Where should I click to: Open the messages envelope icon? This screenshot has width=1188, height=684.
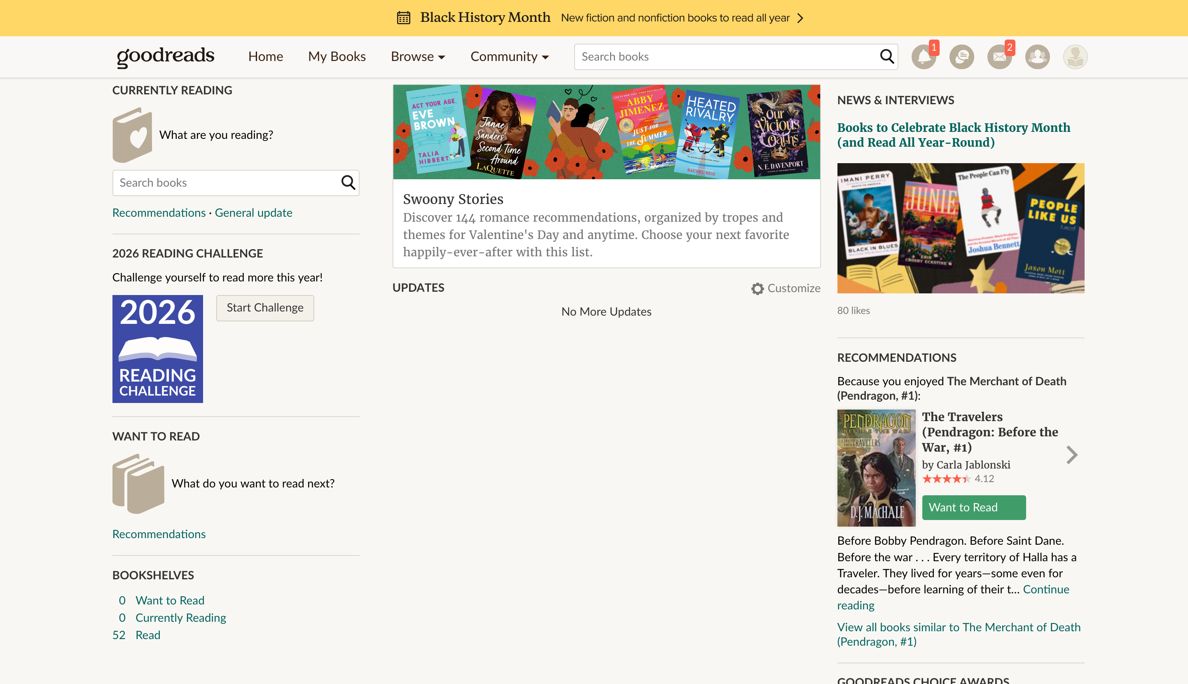999,57
